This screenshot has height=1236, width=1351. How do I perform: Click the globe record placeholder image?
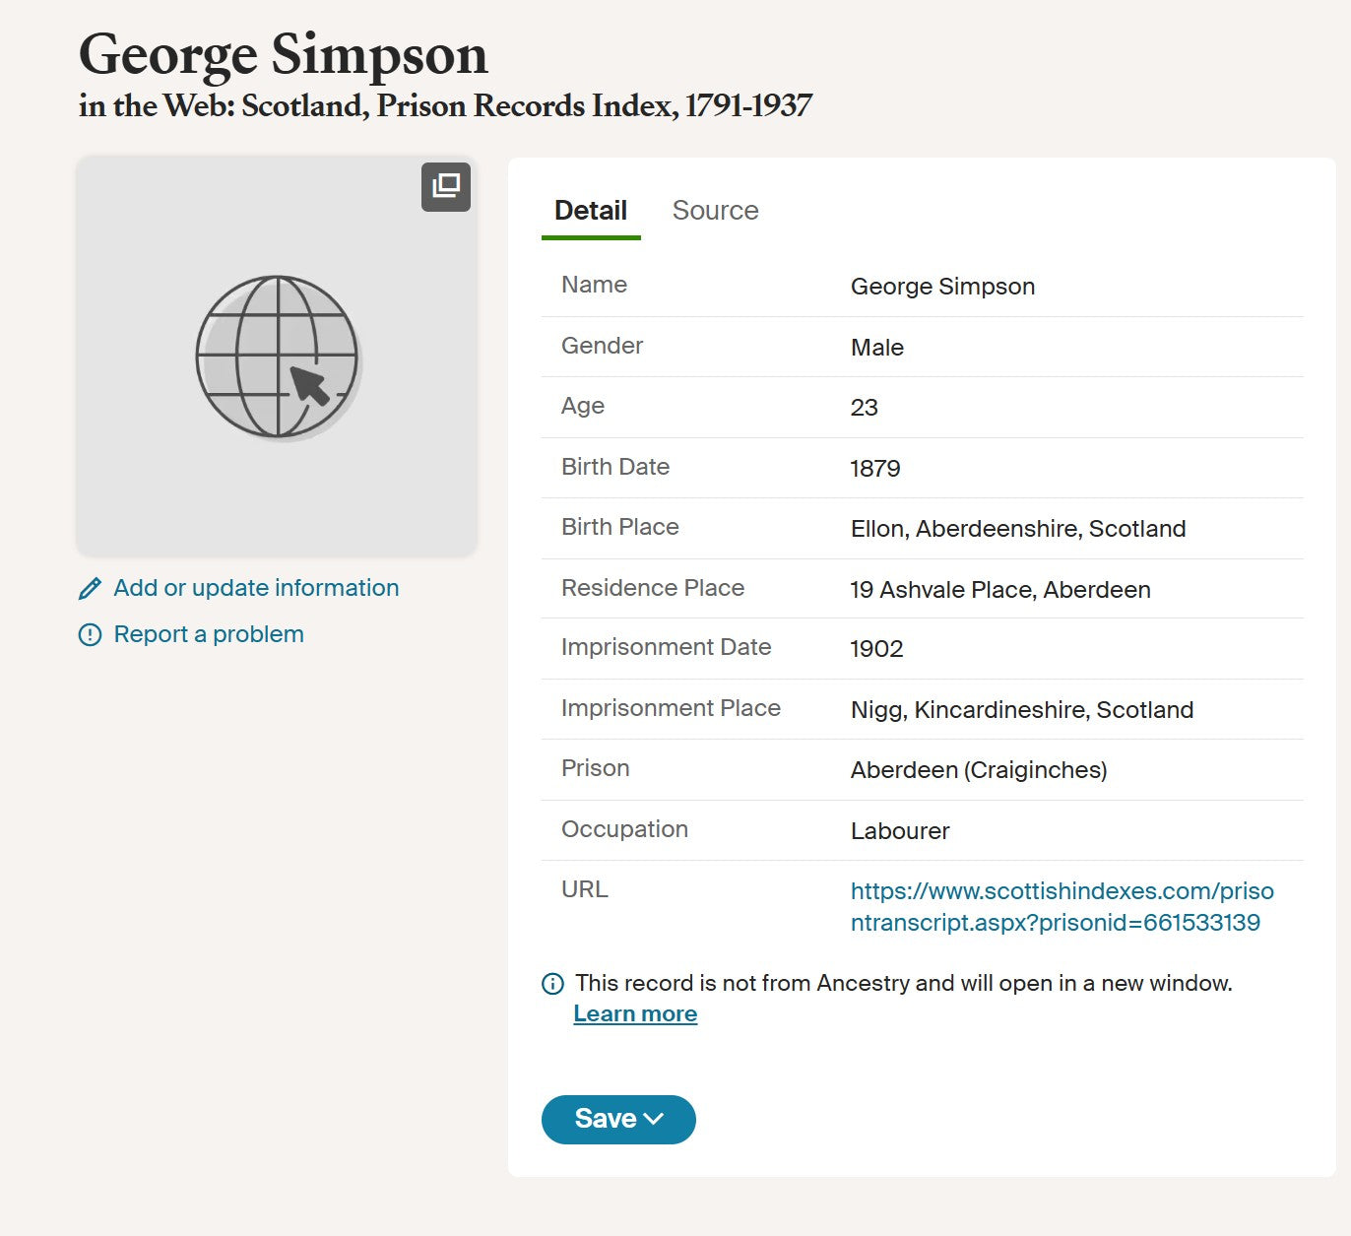(278, 357)
